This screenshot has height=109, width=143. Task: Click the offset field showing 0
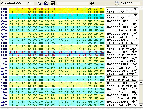31,3
